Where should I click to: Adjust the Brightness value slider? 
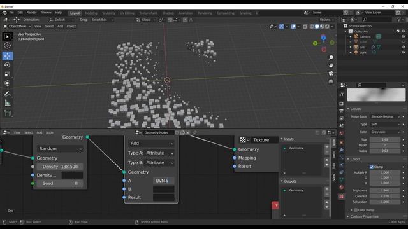[x=385, y=191]
